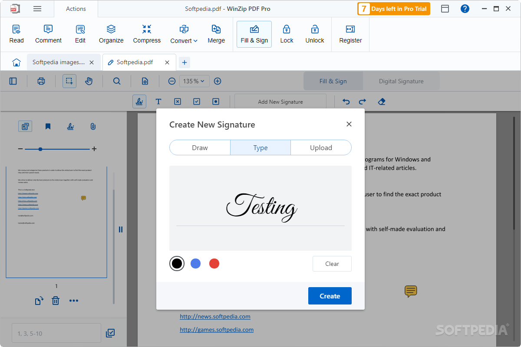This screenshot has height=347, width=521.
Task: Switch to Upload signature tab
Action: click(321, 147)
